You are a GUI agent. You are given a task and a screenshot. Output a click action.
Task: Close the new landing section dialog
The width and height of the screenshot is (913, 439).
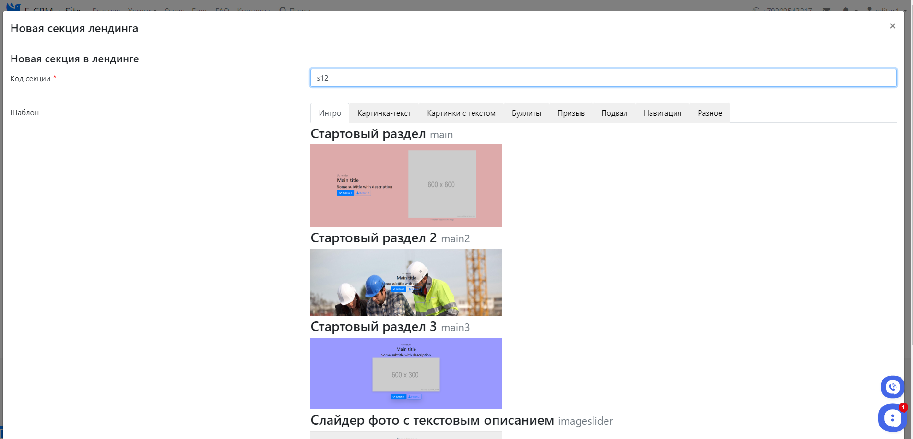(x=892, y=26)
